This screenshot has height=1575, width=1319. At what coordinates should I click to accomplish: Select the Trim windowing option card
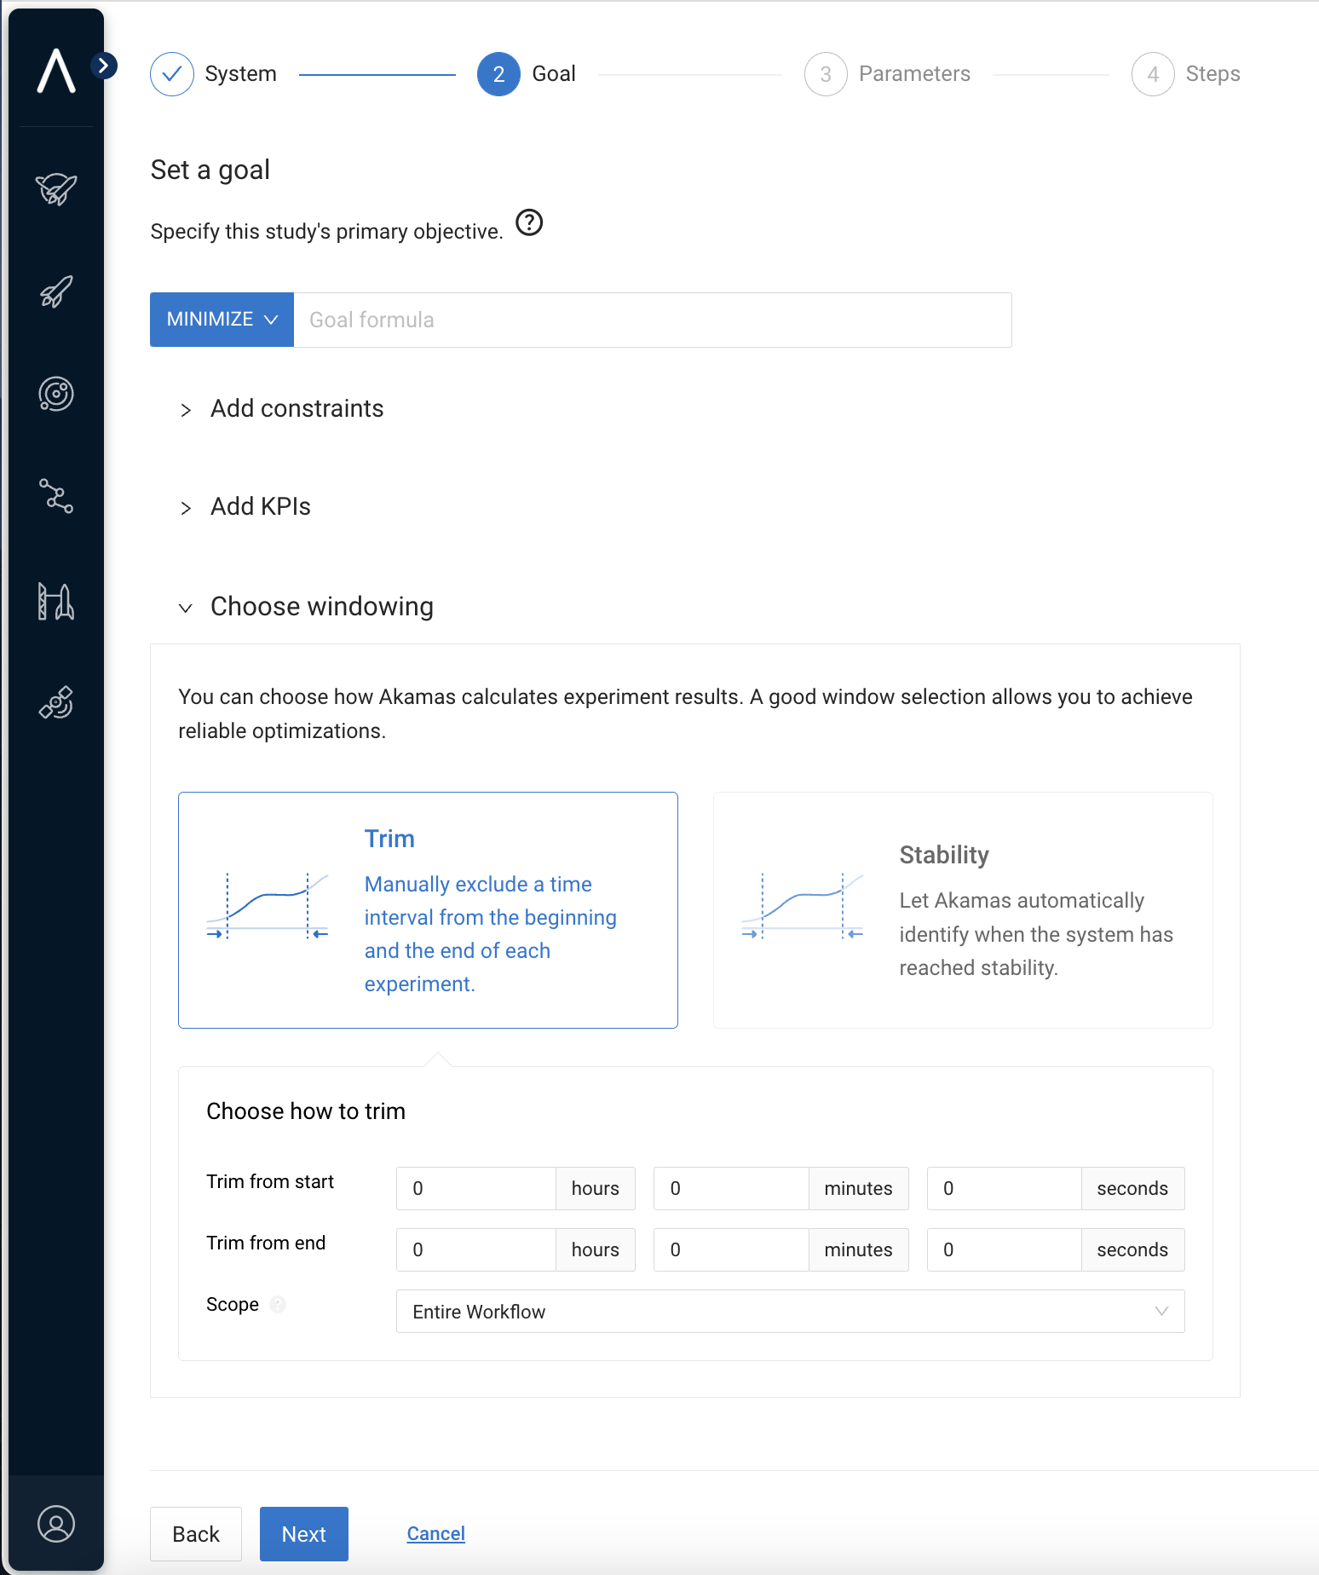428,909
